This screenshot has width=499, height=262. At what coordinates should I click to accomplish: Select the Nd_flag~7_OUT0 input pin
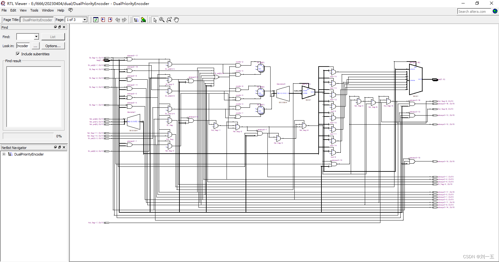coord(107,223)
